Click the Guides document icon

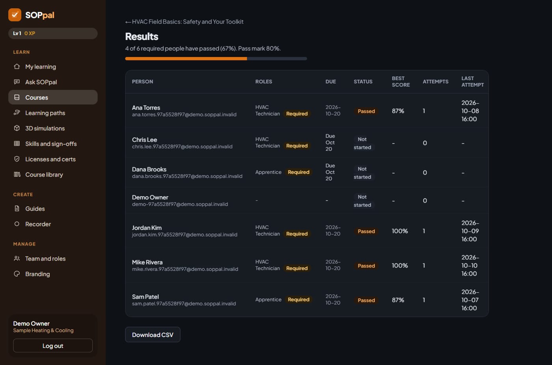pyautogui.click(x=17, y=209)
